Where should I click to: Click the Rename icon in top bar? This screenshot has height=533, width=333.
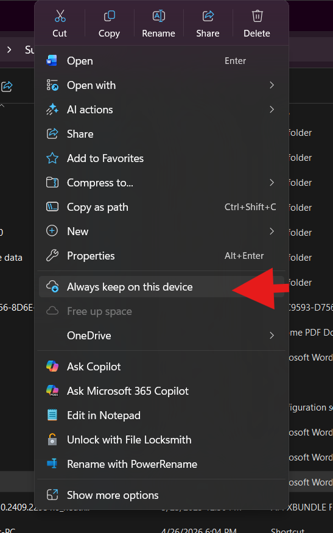pos(158,16)
